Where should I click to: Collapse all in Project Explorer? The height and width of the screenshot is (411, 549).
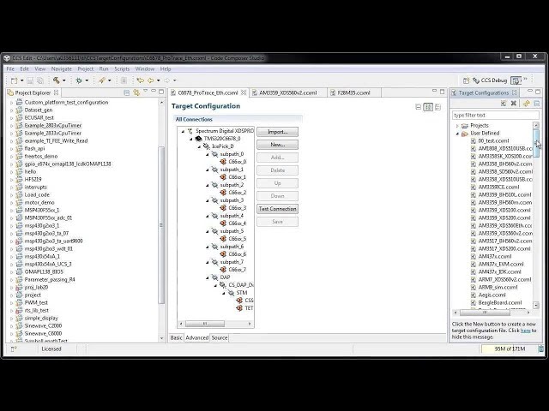[127, 92]
